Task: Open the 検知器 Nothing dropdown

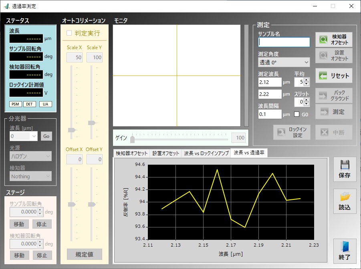Action: (x=30, y=176)
